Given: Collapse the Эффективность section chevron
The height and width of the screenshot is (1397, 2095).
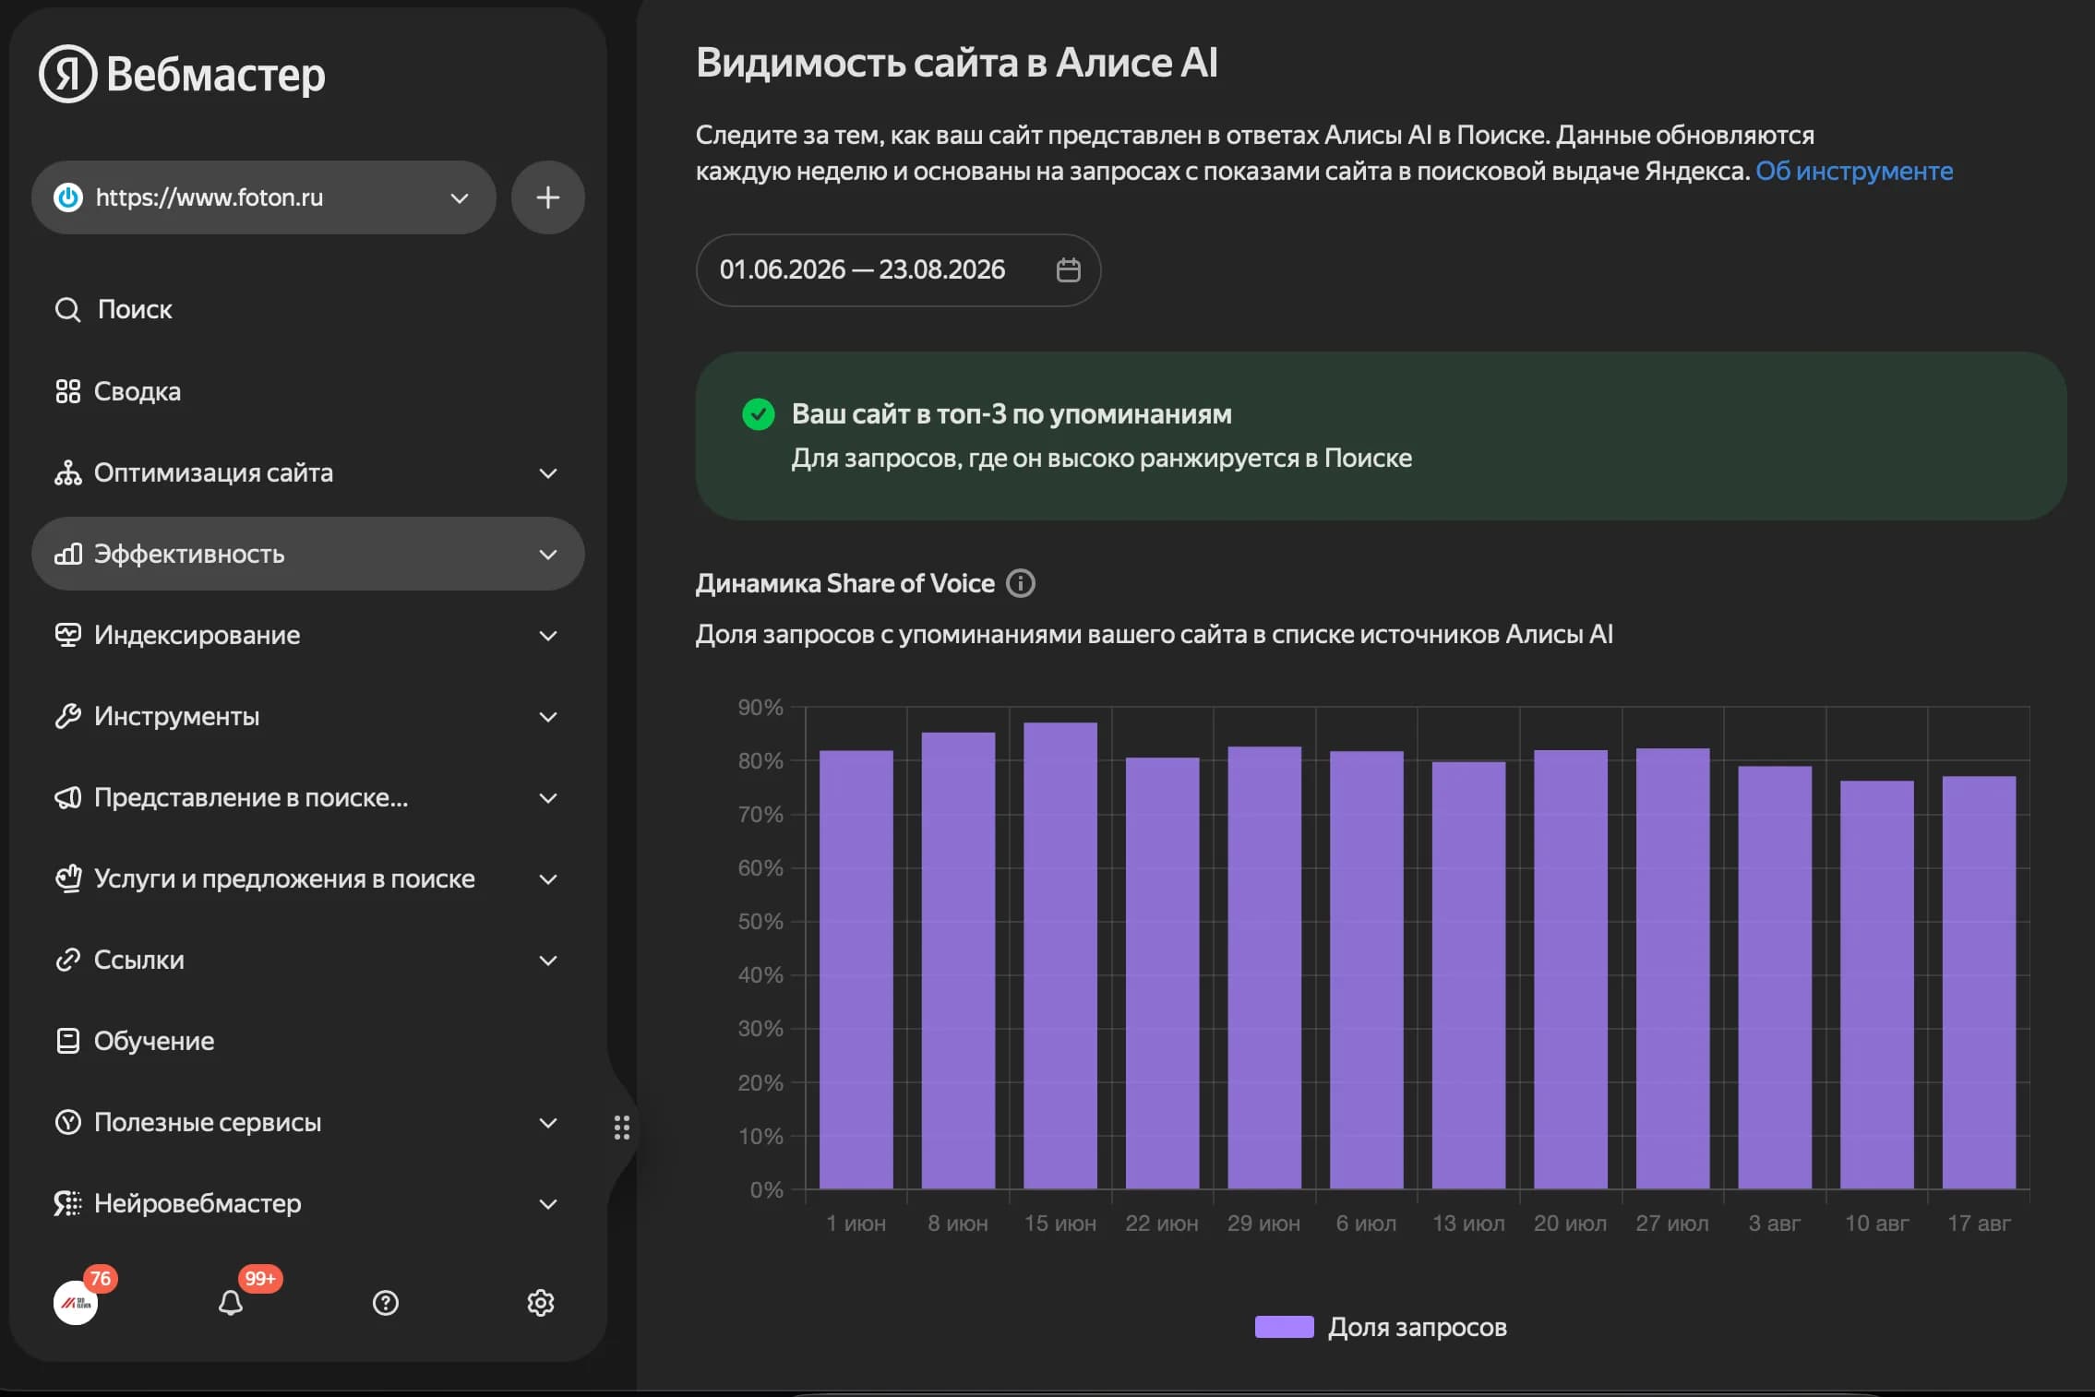Looking at the screenshot, I should click(548, 555).
